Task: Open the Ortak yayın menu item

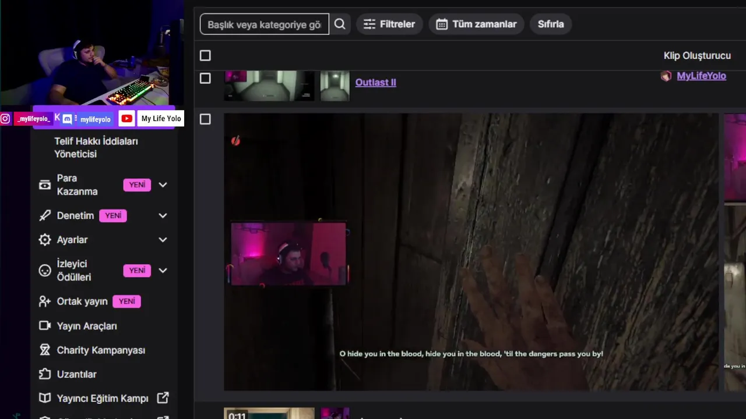Action: click(82, 301)
